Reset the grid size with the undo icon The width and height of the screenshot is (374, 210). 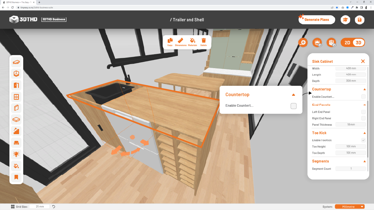[x=54, y=207]
